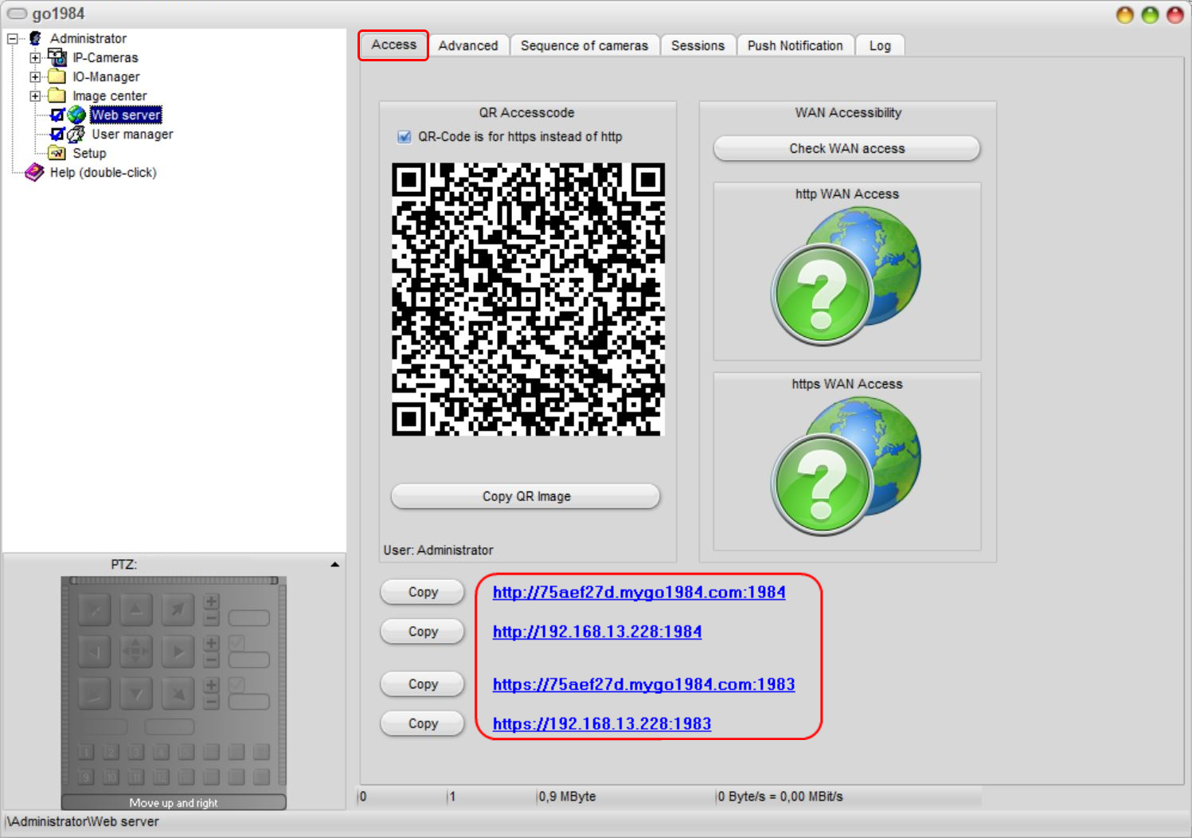
Task: Click the Help book icon
Action: click(x=34, y=172)
